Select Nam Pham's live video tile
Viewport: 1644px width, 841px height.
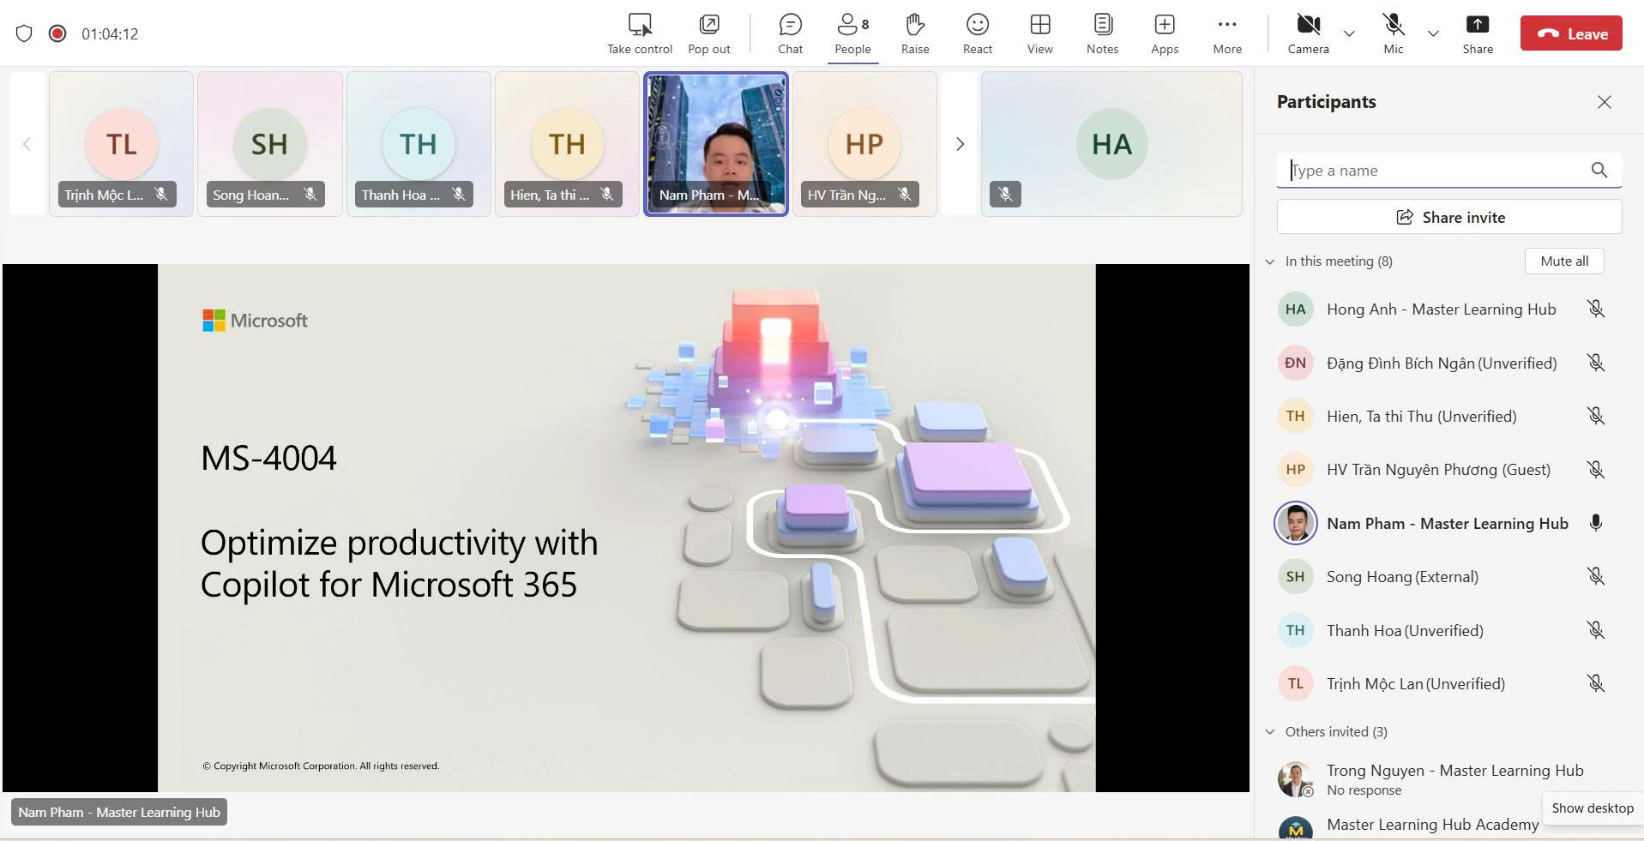pyautogui.click(x=716, y=144)
